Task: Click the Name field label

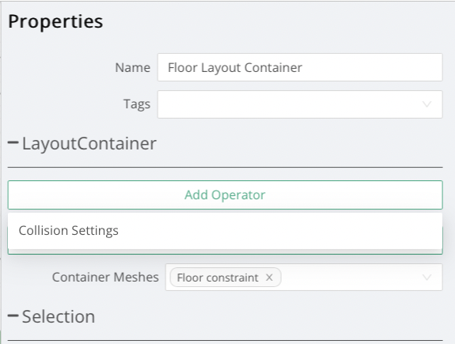Action: click(133, 67)
